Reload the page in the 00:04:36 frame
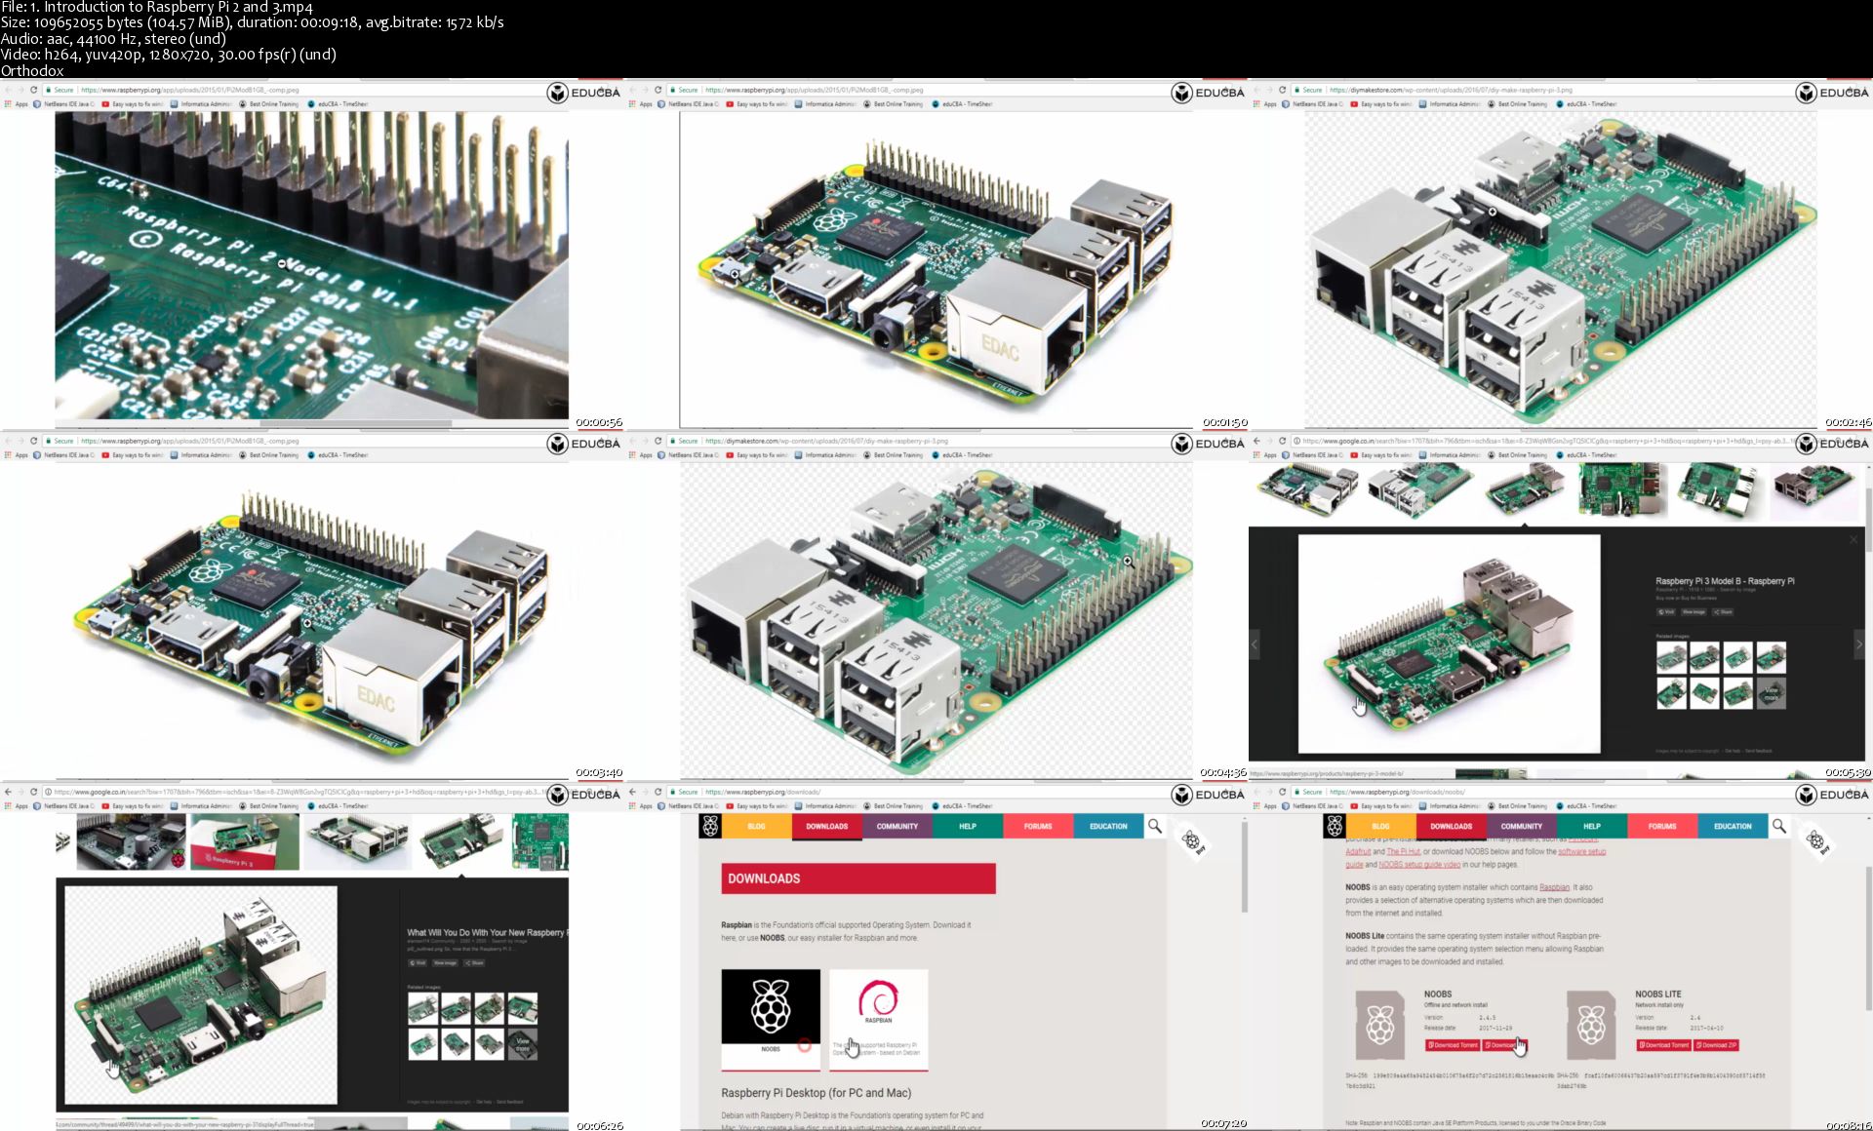 click(x=658, y=441)
